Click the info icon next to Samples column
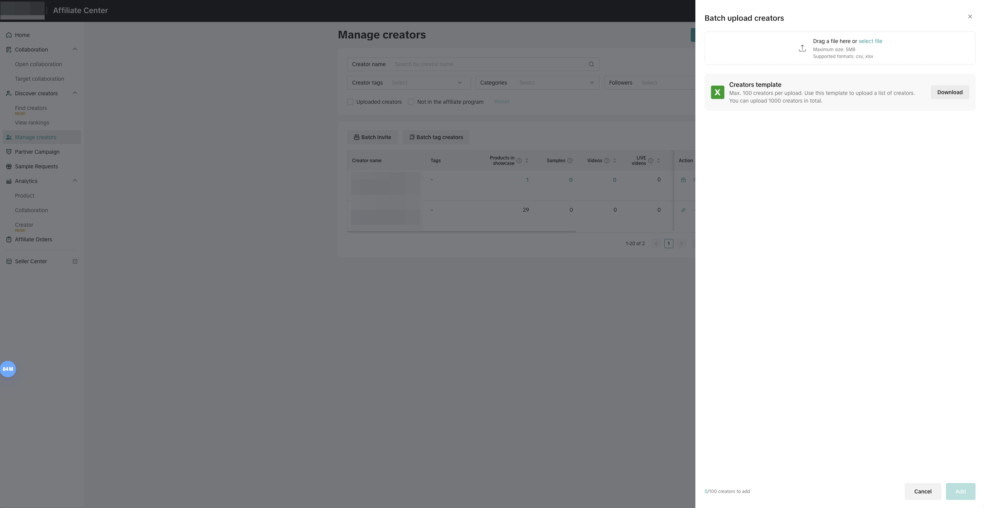 (x=570, y=161)
